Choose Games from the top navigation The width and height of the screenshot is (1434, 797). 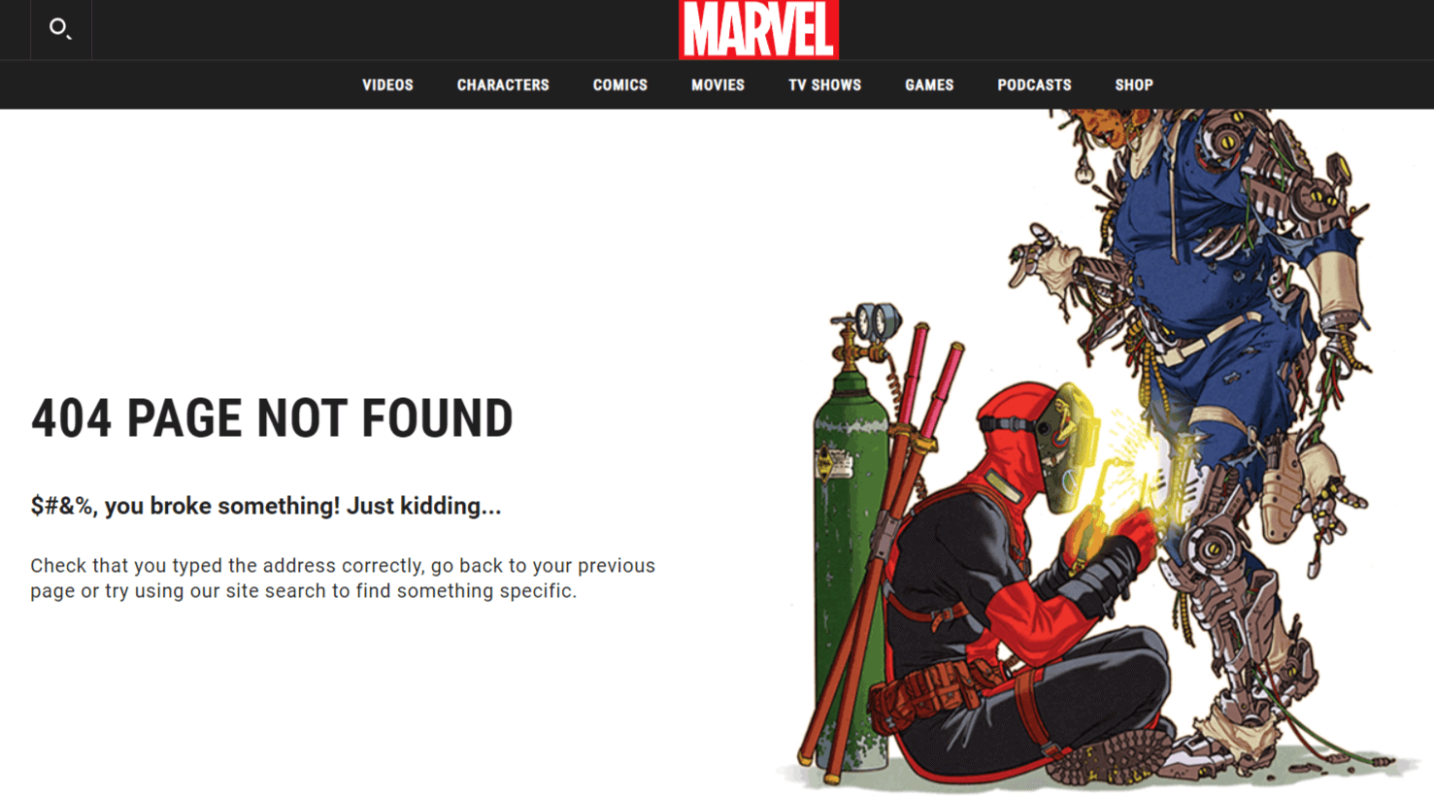(929, 85)
